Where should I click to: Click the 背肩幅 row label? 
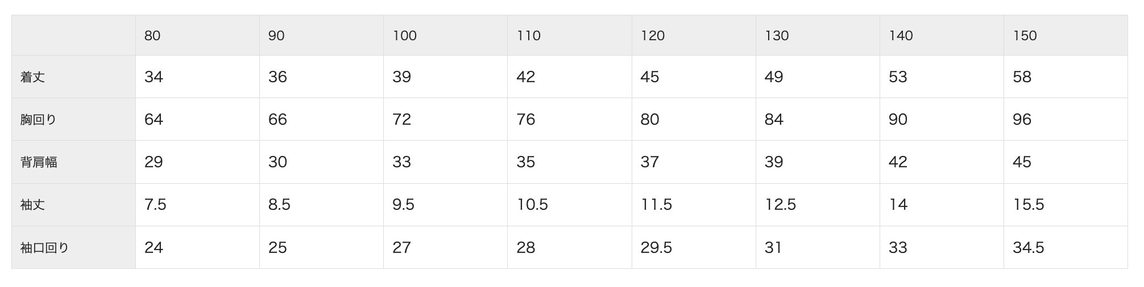point(73,162)
